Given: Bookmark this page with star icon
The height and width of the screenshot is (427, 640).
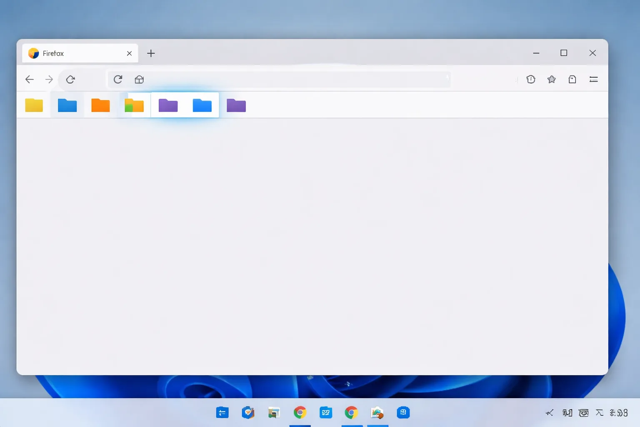Looking at the screenshot, I should click(552, 79).
